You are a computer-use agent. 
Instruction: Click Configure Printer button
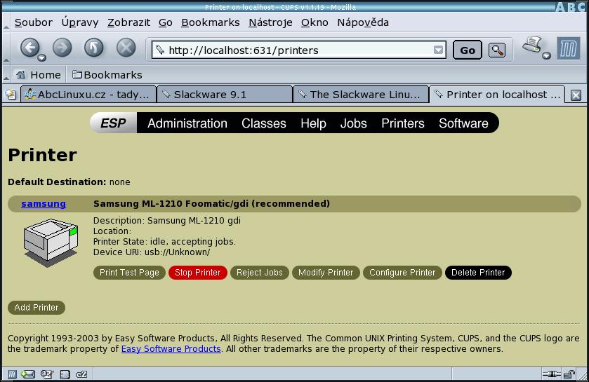402,273
